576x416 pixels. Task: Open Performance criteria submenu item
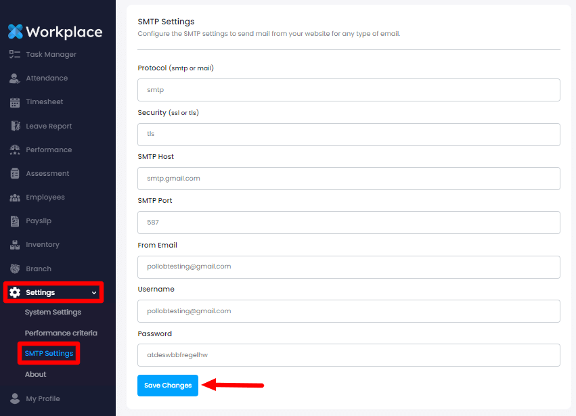click(61, 333)
